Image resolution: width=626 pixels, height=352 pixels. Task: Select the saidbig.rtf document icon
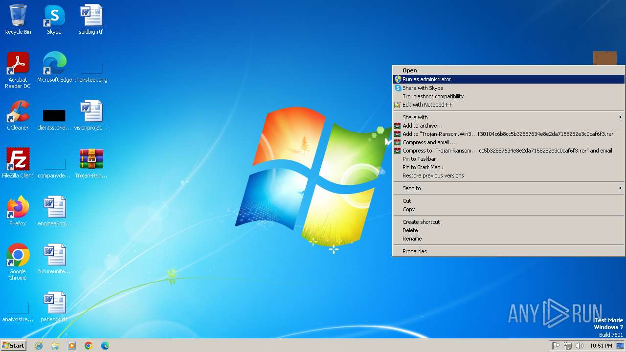(x=91, y=20)
